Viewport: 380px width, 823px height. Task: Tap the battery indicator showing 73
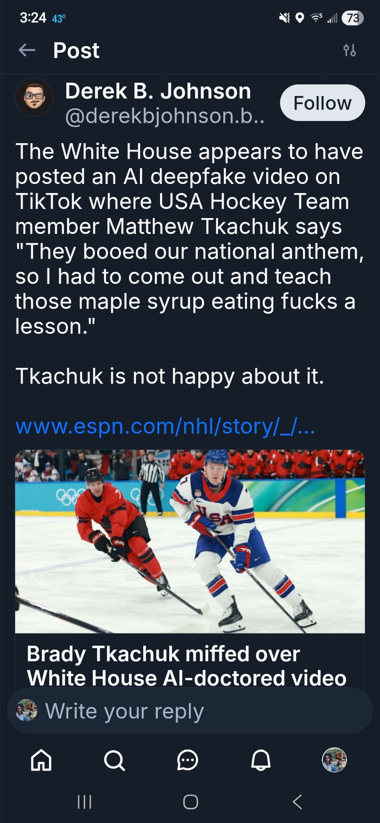click(352, 18)
